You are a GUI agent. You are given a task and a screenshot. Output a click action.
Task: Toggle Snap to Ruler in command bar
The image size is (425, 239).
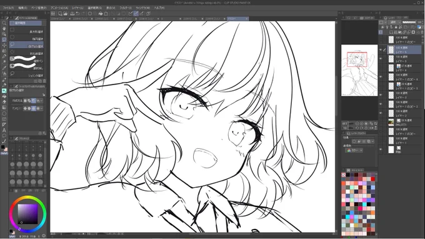click(x=131, y=13)
